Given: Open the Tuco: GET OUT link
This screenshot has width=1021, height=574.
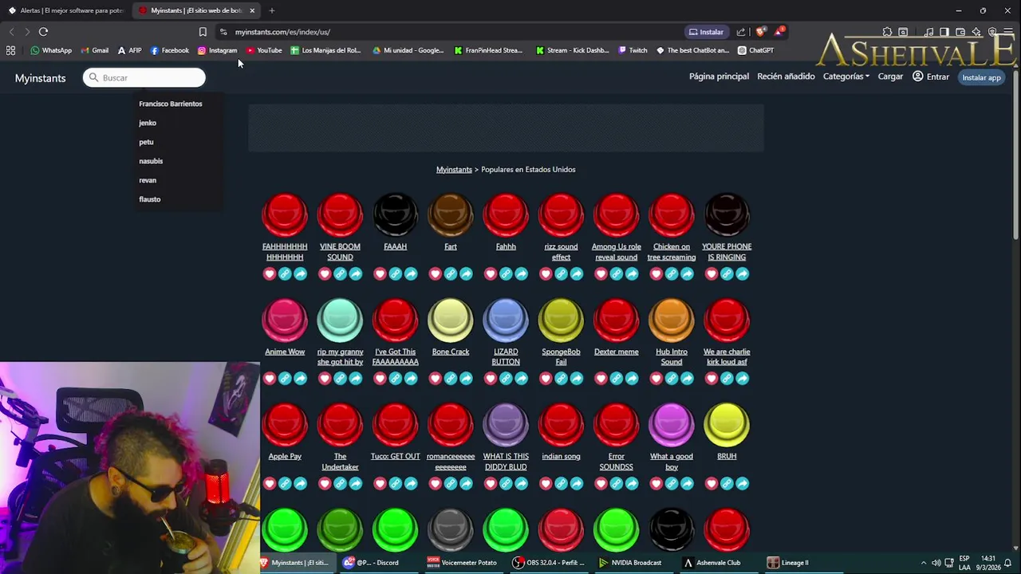Looking at the screenshot, I should coord(395,457).
